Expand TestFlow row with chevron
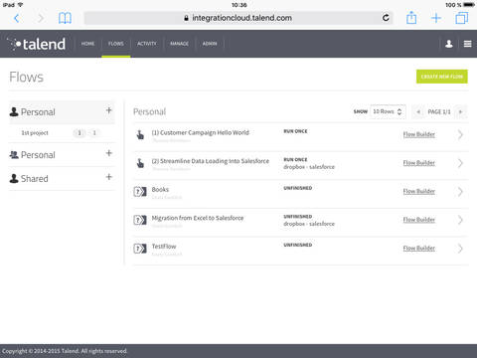This screenshot has height=358, width=477. (x=460, y=249)
